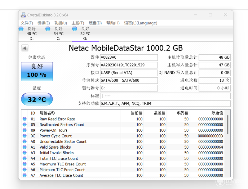This screenshot has height=189, width=248.
Task: Select the Power Cycle Count attribute name
Action: 55,136
